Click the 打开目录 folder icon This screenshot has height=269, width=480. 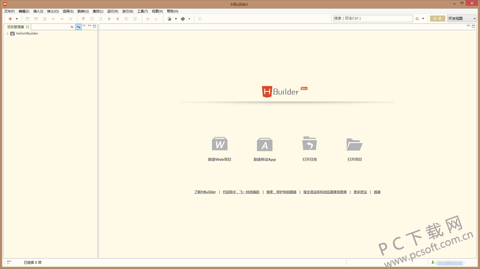(309, 143)
